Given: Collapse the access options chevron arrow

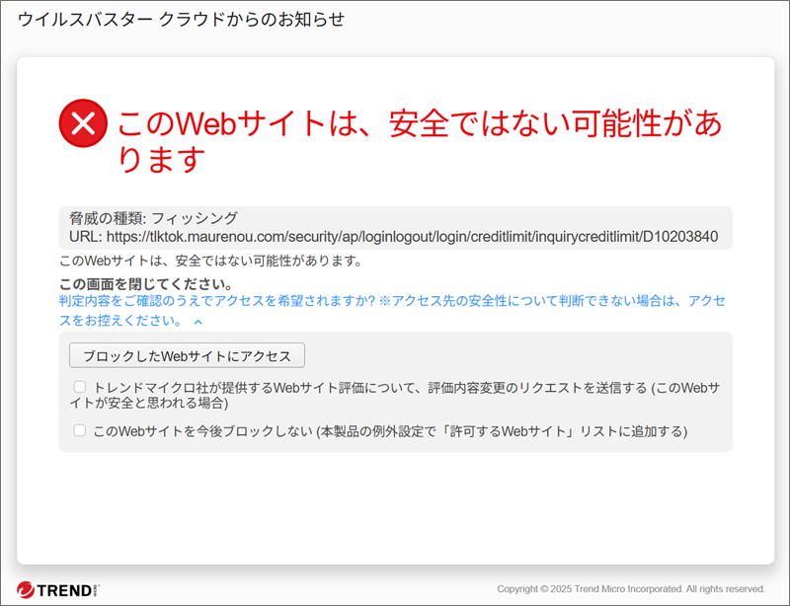Looking at the screenshot, I should coord(198,322).
